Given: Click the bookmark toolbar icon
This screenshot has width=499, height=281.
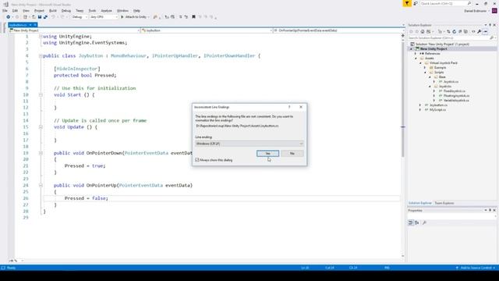Looking at the screenshot, I should (x=193, y=17).
